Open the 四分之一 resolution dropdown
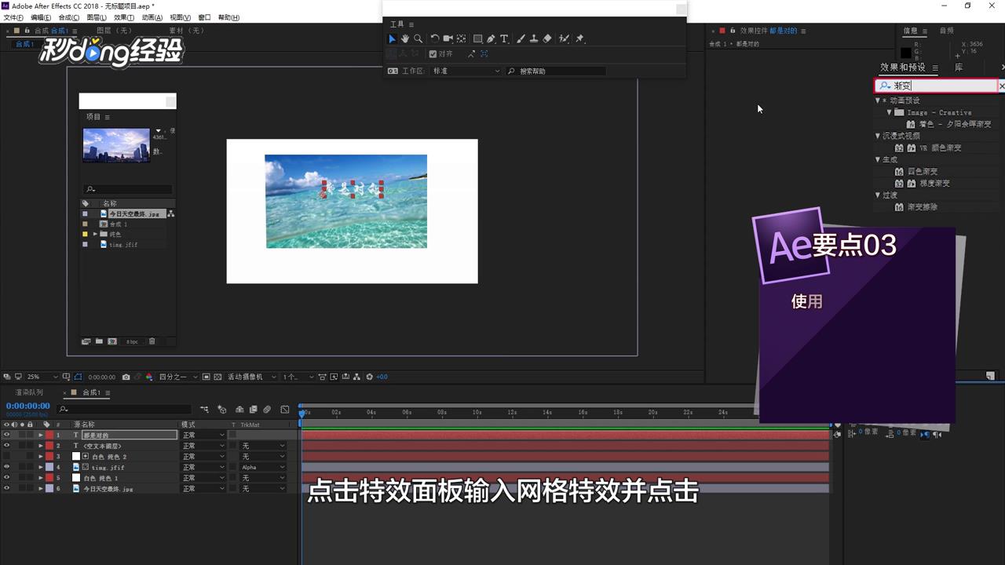 coord(177,377)
